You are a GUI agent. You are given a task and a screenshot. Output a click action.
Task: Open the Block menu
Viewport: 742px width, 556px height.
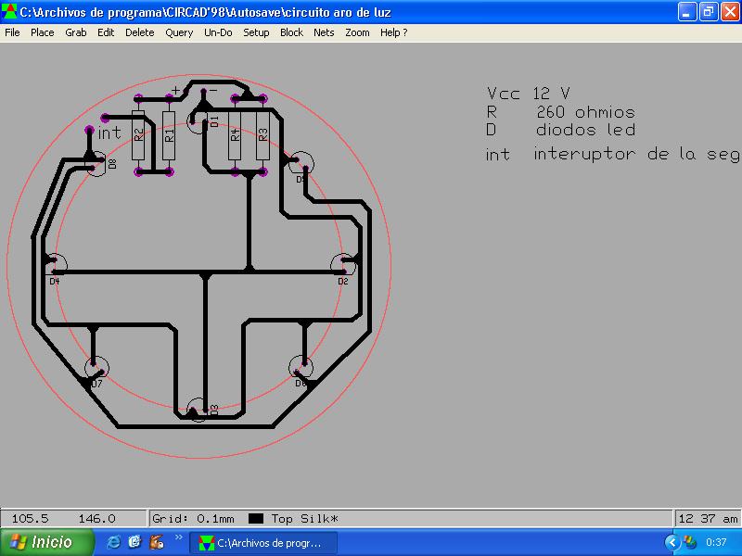[291, 32]
